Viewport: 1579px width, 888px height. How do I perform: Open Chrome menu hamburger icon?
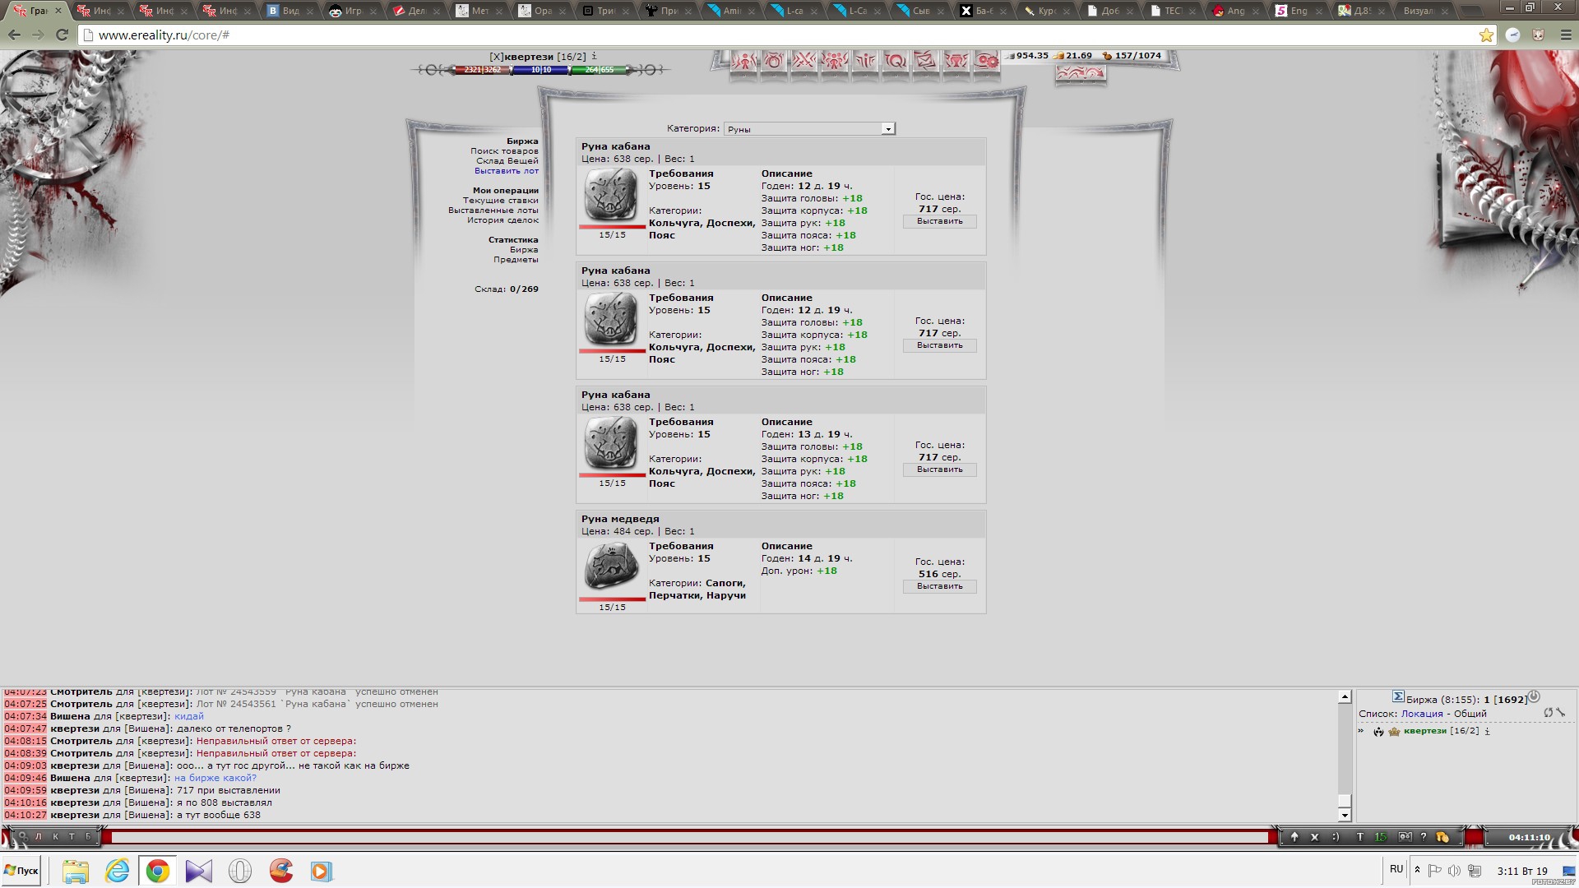click(1566, 35)
